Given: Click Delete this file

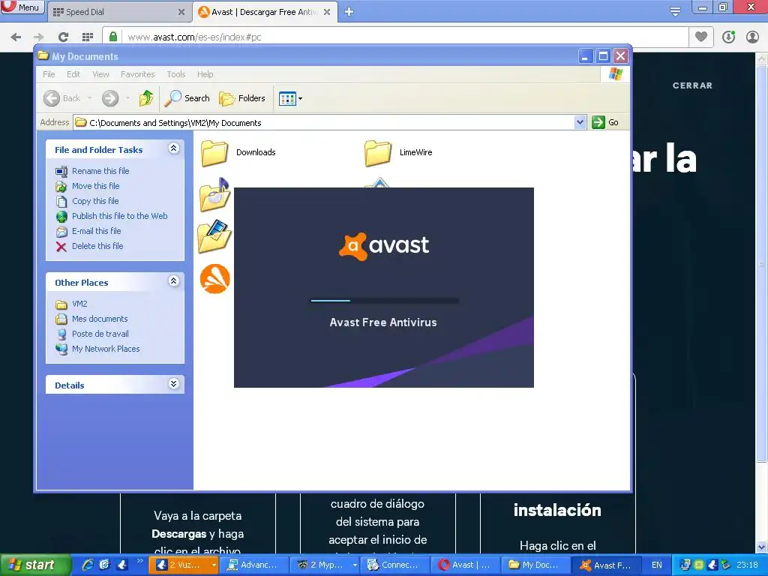Looking at the screenshot, I should point(97,246).
